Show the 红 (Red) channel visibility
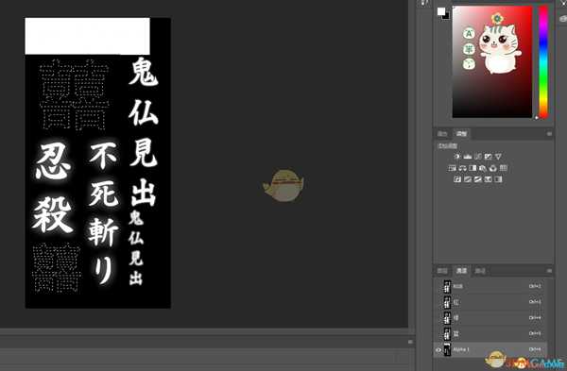This screenshot has width=567, height=371. tap(438, 302)
